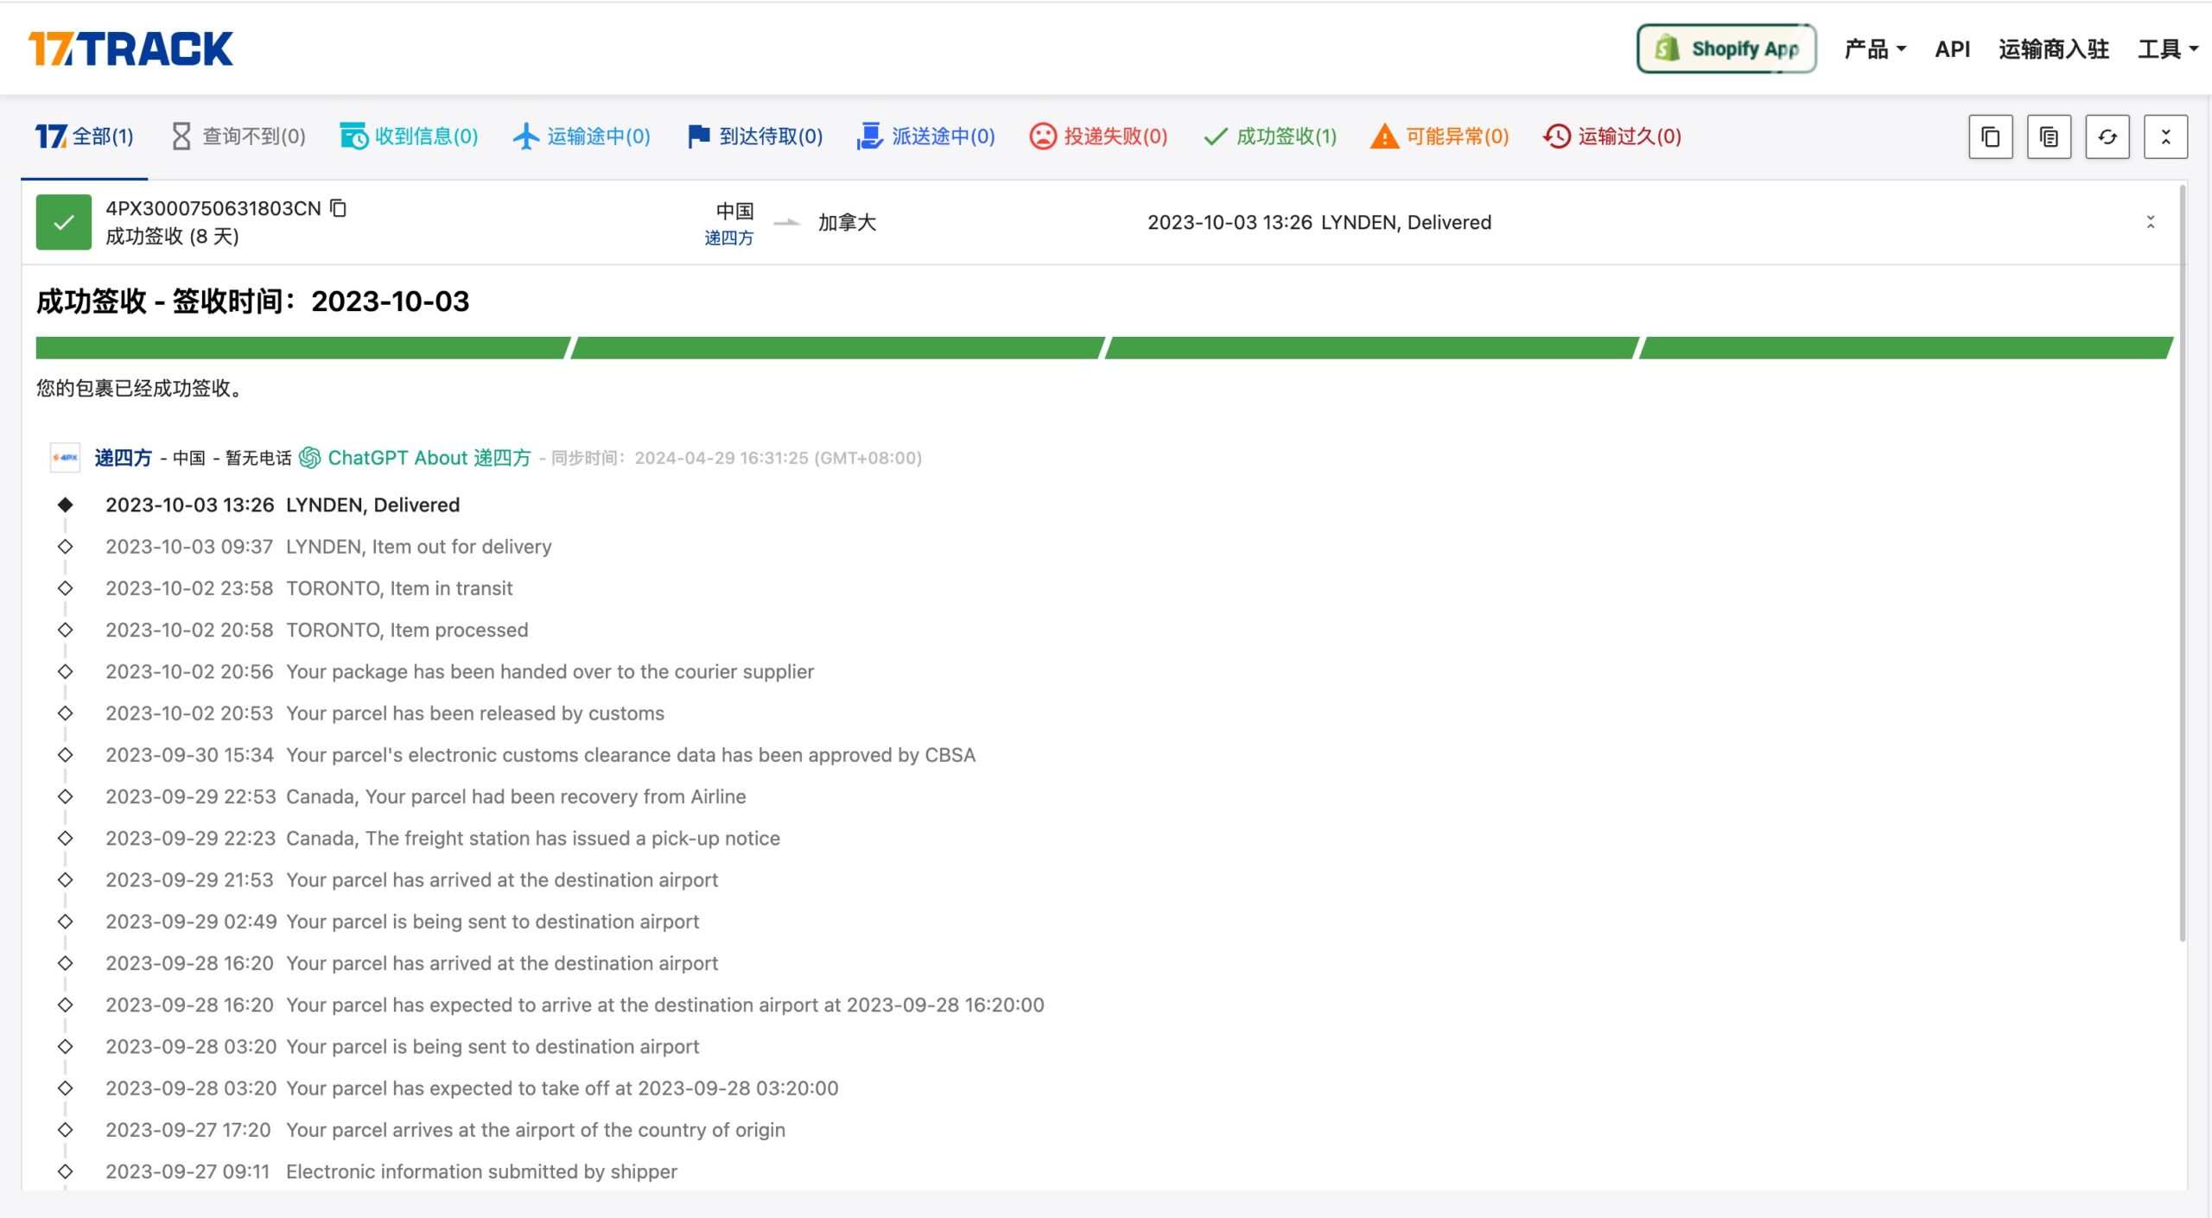
Task: Click 'arrives at the airport of the country of origin' entry
Action: pyautogui.click(x=536, y=1130)
